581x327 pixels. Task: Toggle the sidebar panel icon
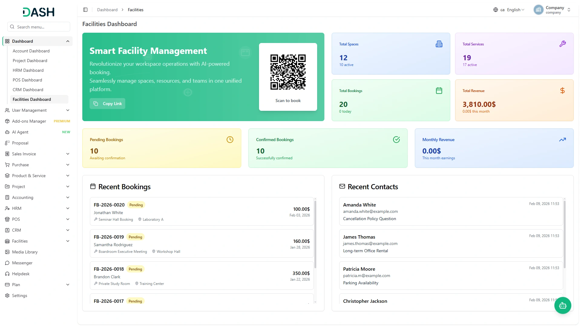pyautogui.click(x=85, y=10)
